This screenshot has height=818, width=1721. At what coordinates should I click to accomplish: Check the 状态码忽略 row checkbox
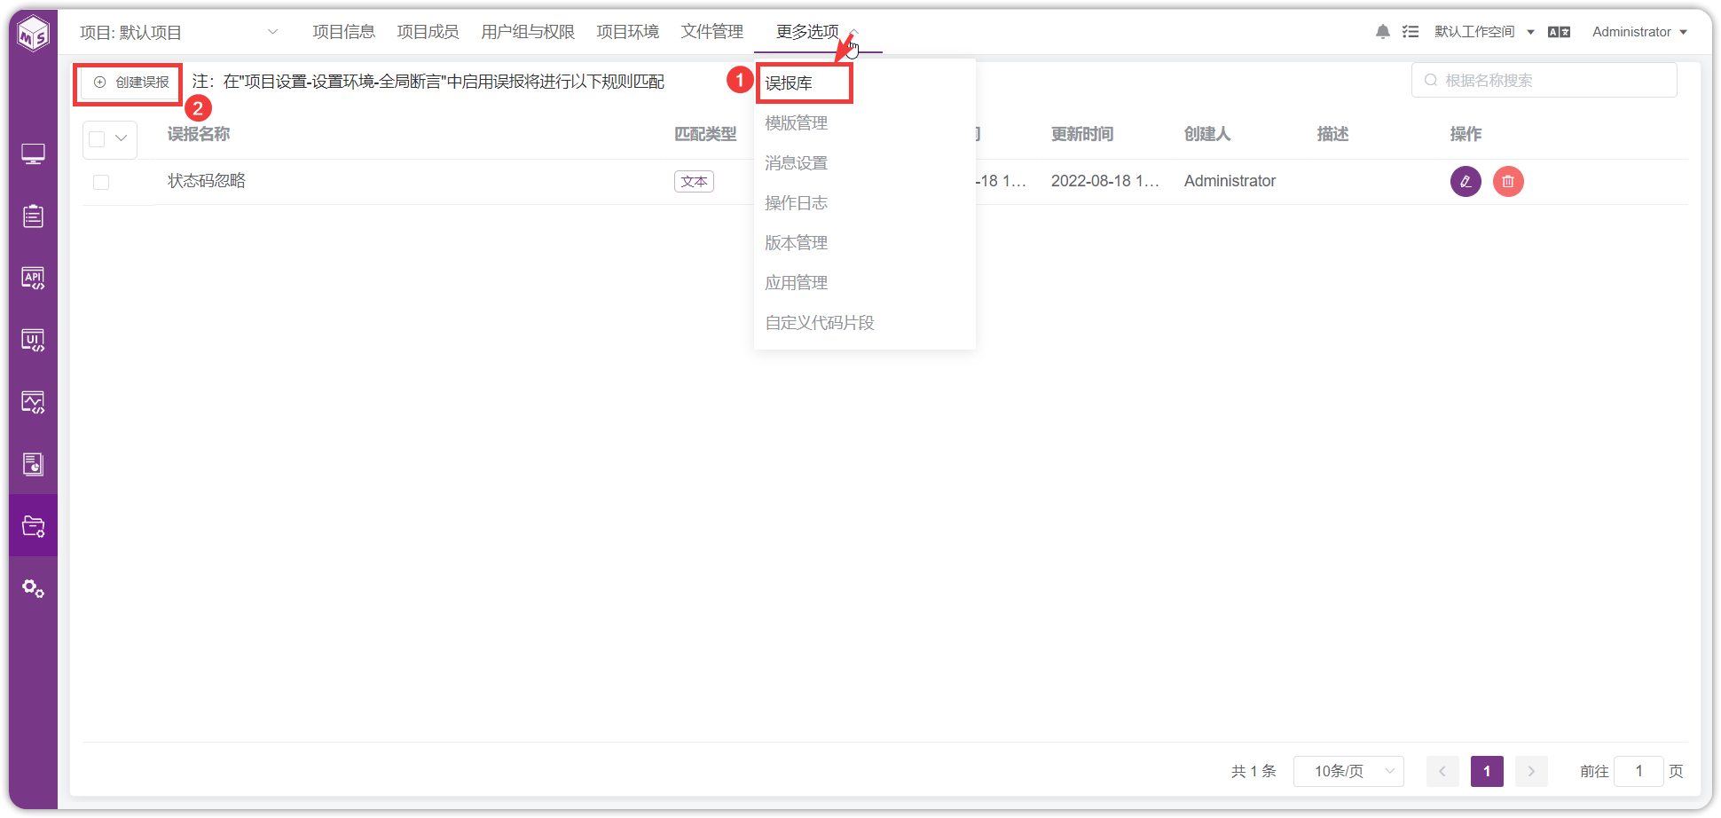[x=101, y=182]
